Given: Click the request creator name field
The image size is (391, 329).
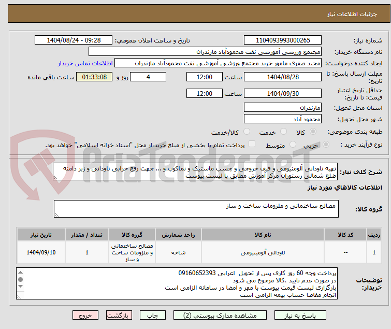Looking at the screenshot, I should tap(218, 63).
